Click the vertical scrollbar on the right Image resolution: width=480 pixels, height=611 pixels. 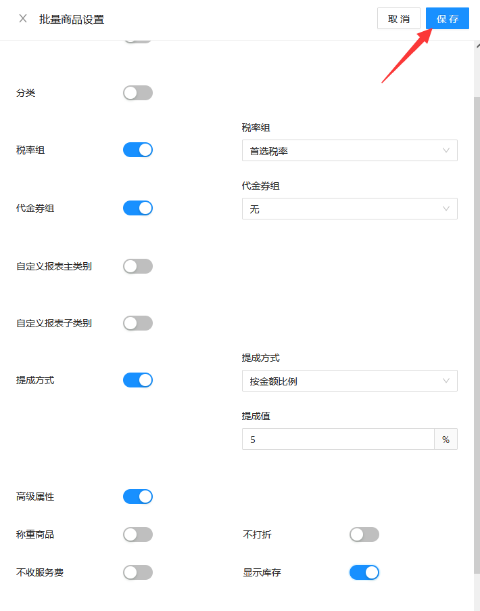coord(477,335)
